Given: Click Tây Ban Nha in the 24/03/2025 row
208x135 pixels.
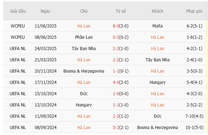Looking at the screenshot, I should pos(84,48).
